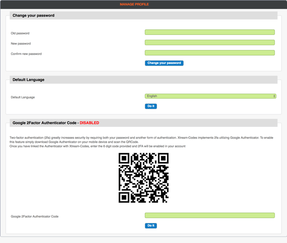Click the Default Language field label

22,97
